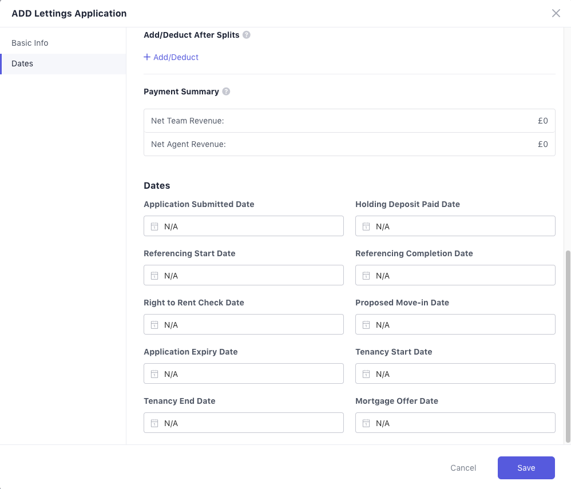571x489 pixels.
Task: Click the Mortgage Offer Date field
Action: (455, 423)
